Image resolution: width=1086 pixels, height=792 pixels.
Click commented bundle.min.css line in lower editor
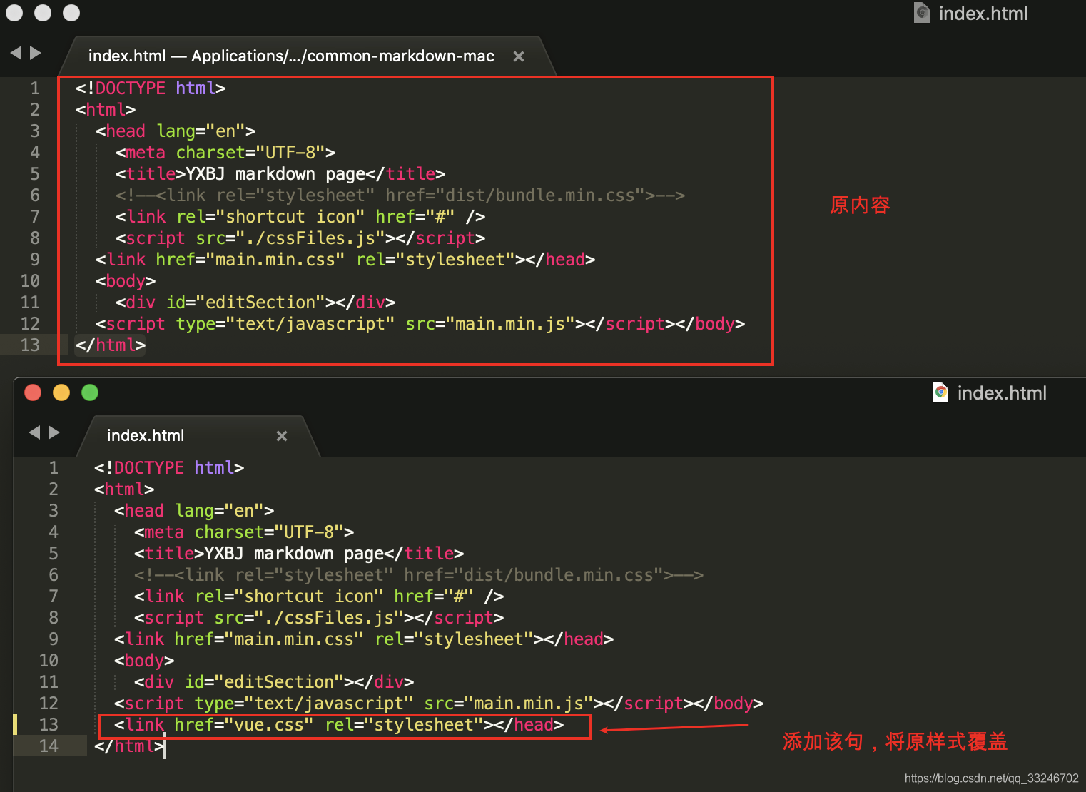pyautogui.click(x=419, y=575)
